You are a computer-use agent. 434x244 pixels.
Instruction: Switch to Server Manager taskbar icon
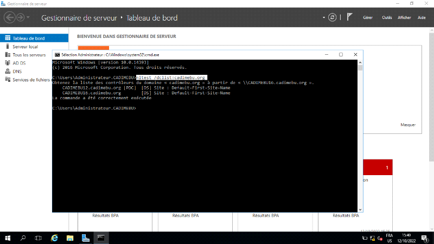(x=86, y=238)
